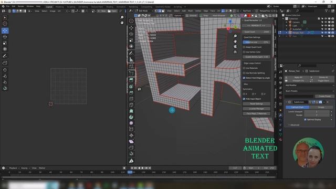Viewport: 336px width, 189px height.
Task: Click the Quad Count value field
Action: [x=256, y=31]
